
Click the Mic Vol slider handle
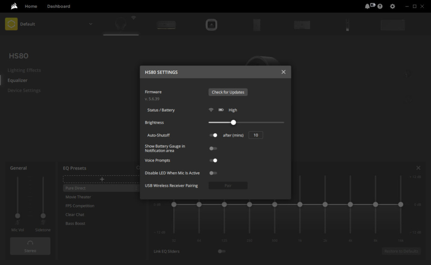pyautogui.click(x=18, y=215)
